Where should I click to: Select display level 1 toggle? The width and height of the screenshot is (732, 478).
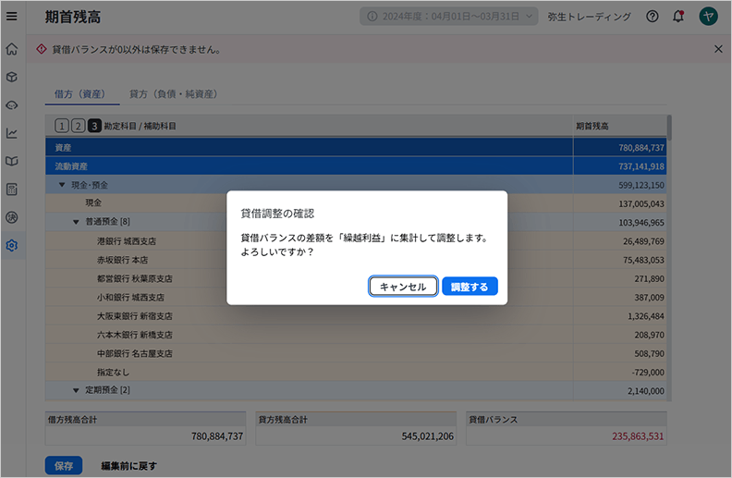(62, 126)
